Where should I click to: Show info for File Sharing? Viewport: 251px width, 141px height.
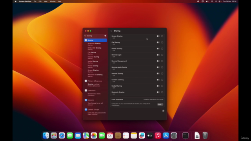point(162,42)
